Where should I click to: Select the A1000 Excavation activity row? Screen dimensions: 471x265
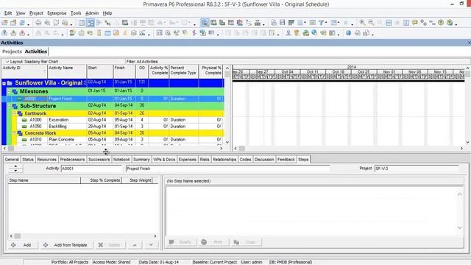coord(120,119)
